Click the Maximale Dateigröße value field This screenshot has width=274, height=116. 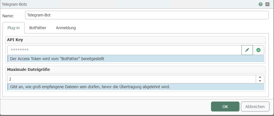[132, 79]
